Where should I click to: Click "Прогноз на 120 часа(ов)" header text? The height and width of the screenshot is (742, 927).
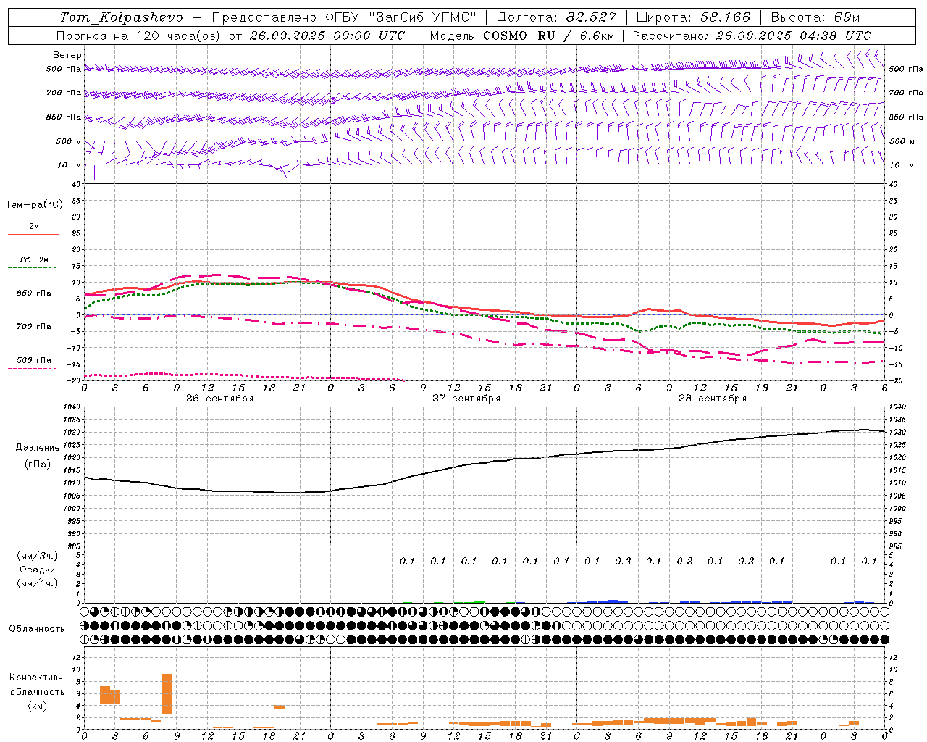tap(139, 36)
